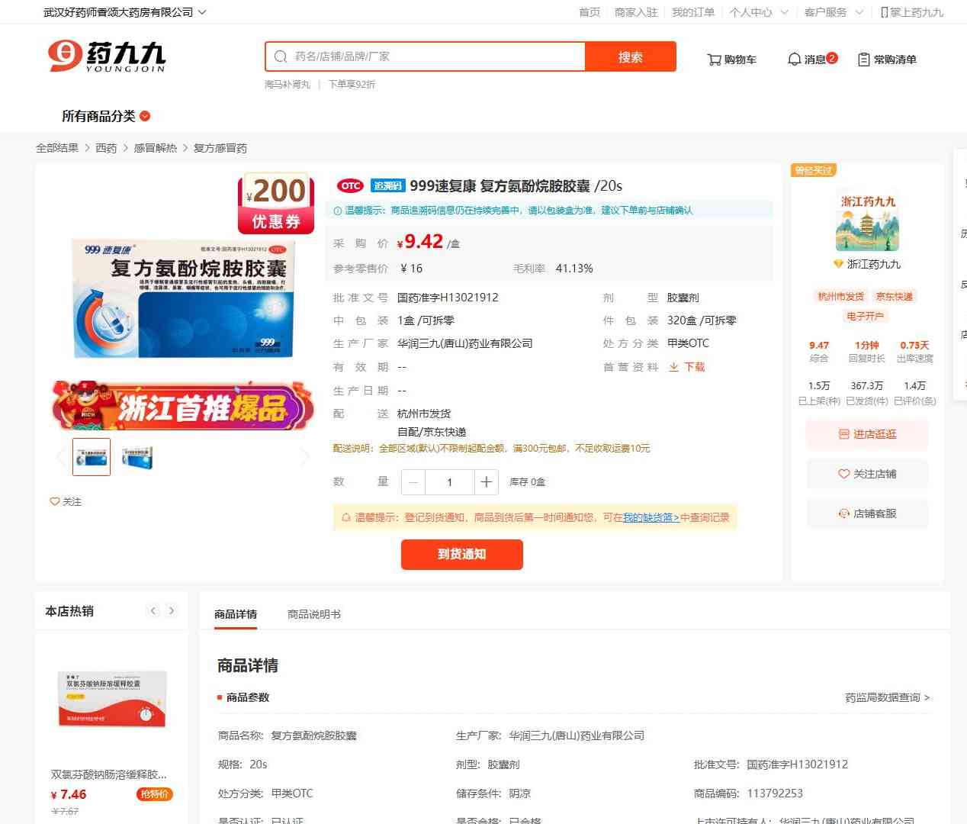Screen dimensions: 967x824
Task: Toggle follow store with 关注店铺
Action: pos(867,474)
